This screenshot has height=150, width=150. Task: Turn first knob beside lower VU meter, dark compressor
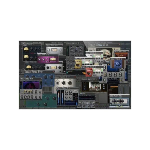[x=31, y=58]
